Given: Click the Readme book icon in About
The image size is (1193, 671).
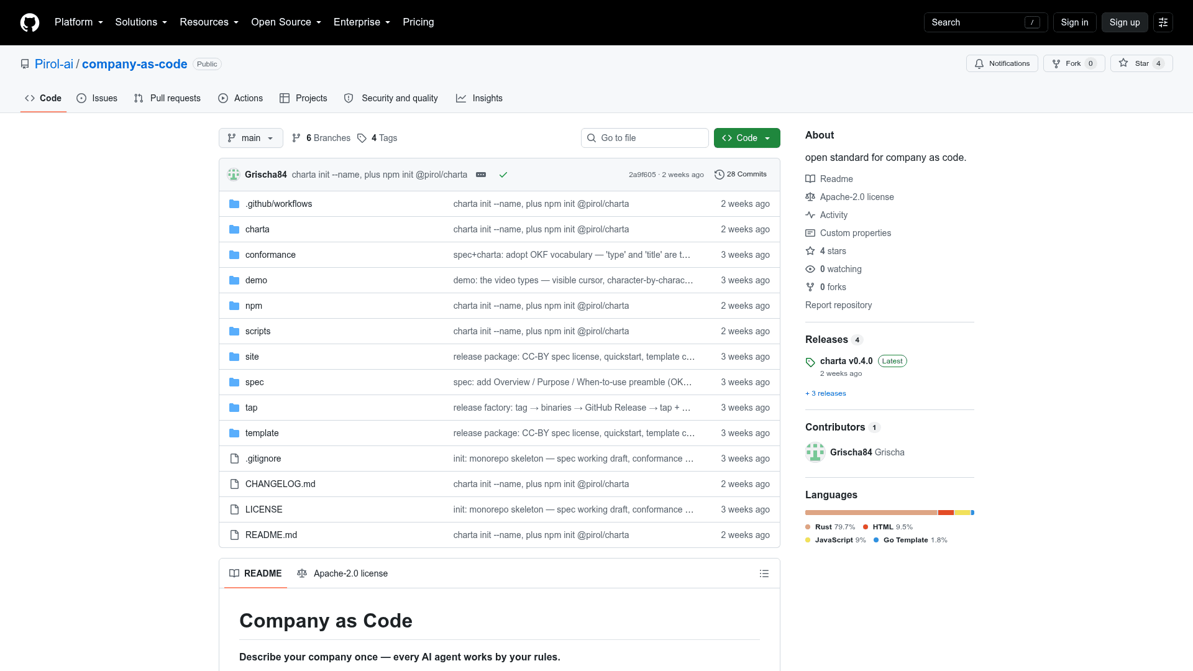Looking at the screenshot, I should pos(810,179).
